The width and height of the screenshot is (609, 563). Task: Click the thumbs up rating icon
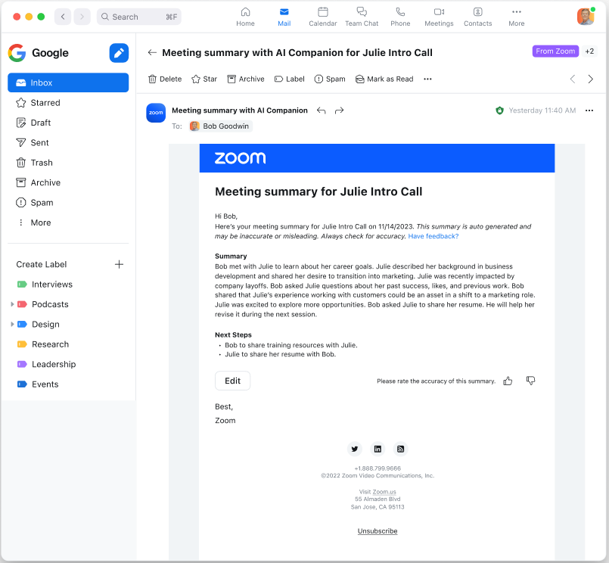click(508, 381)
